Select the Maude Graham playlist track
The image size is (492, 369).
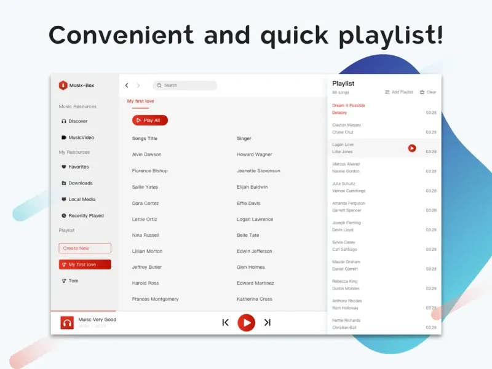pos(384,265)
